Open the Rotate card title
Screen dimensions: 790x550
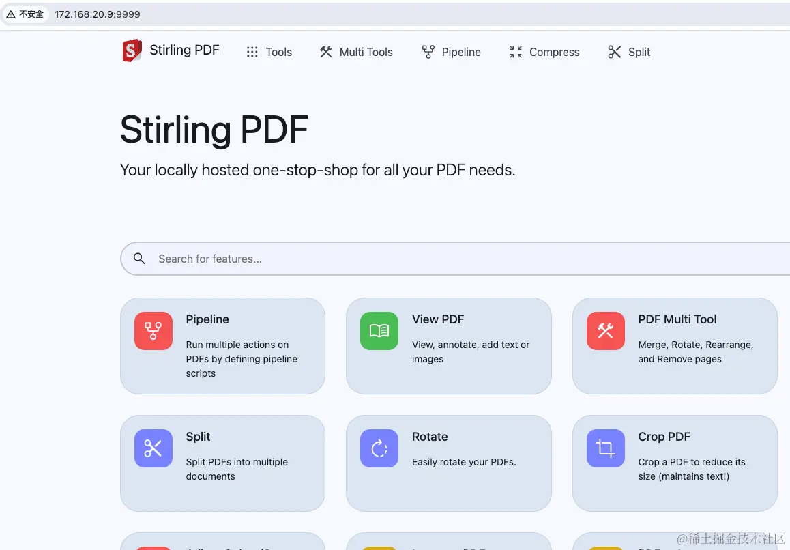(430, 437)
